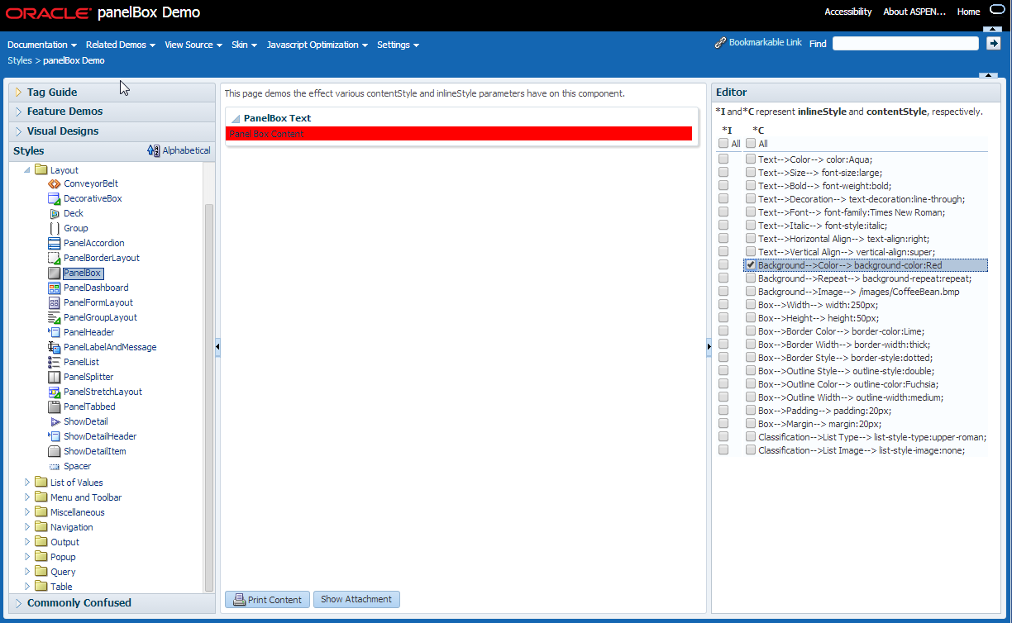Screen dimensions: 1012x623
Task: Click the Print Content button
Action: [x=268, y=600]
